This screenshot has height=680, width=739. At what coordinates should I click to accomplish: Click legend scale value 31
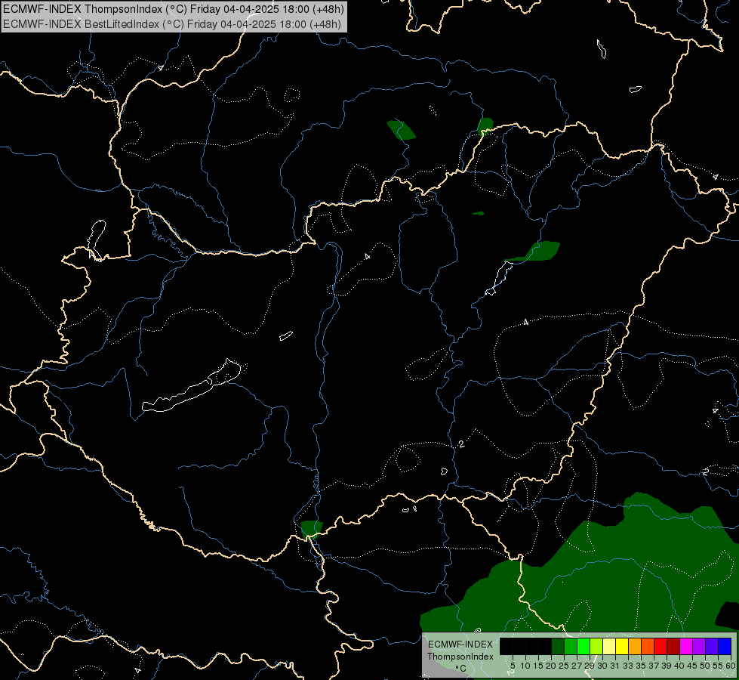615,666
